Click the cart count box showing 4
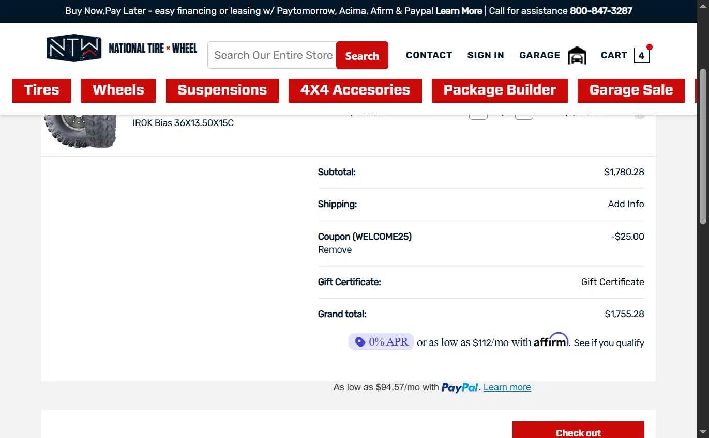The height and width of the screenshot is (438, 709). point(641,55)
